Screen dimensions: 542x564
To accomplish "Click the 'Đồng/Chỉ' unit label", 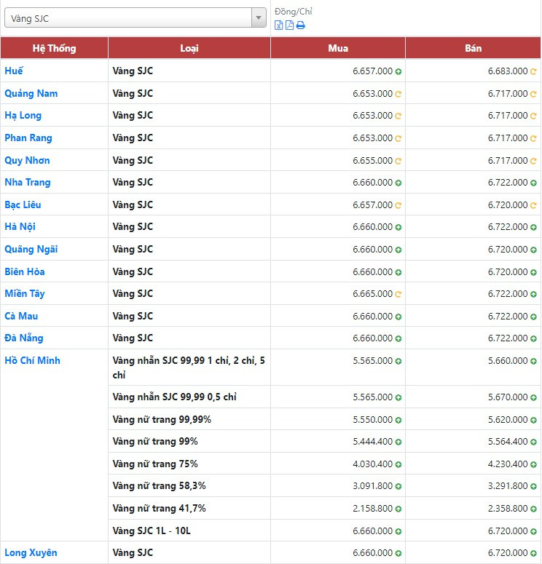I will click(293, 12).
